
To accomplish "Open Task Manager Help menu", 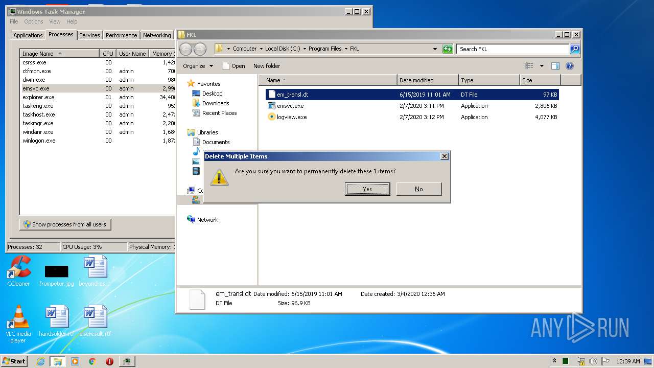I will pos(72,21).
